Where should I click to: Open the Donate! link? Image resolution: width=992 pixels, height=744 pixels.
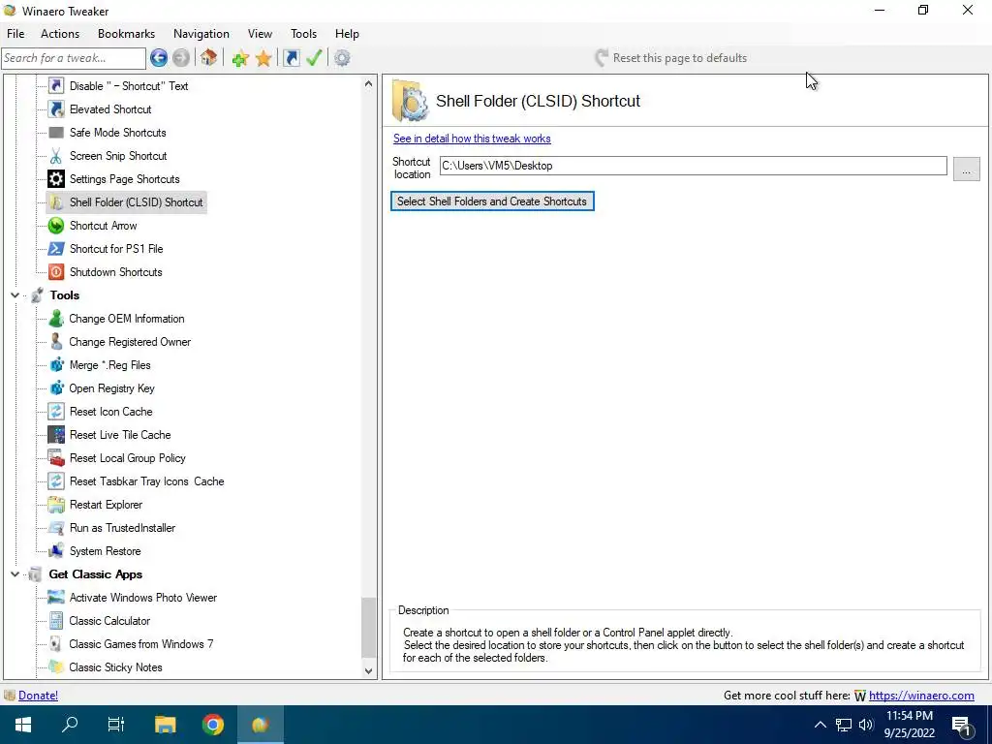tap(38, 696)
